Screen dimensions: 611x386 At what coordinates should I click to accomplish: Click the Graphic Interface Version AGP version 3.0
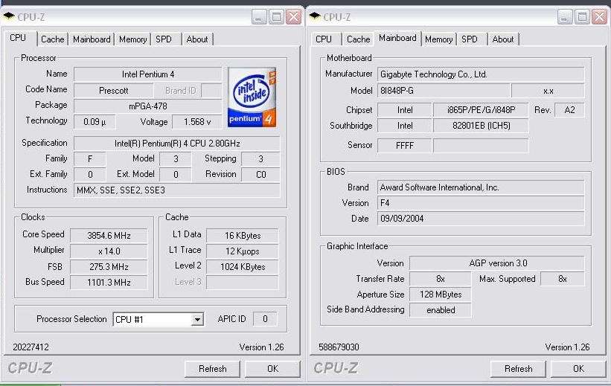(x=497, y=263)
